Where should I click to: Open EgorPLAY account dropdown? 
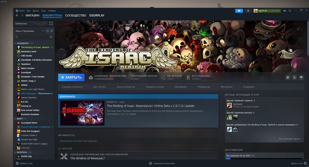(267, 11)
